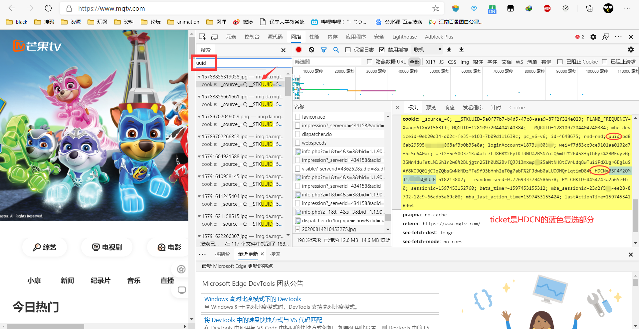The height and width of the screenshot is (329, 639).
Task: Check the 已阻止 Cookie checkbox
Action: [x=560, y=62]
